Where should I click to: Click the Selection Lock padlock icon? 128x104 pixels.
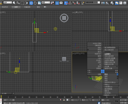click(x=64, y=100)
